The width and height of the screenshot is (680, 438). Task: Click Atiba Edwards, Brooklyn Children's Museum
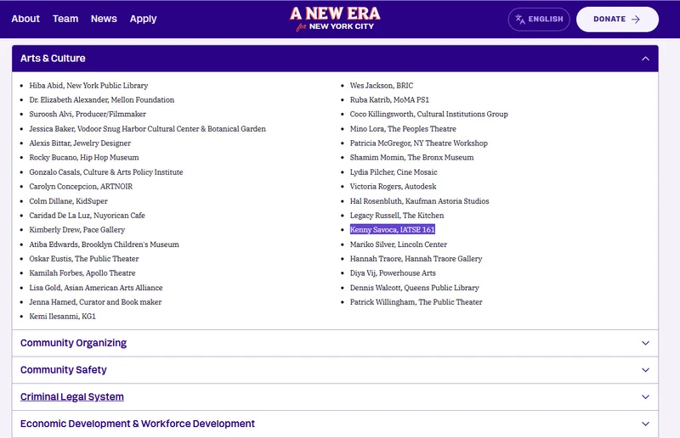[x=104, y=244]
